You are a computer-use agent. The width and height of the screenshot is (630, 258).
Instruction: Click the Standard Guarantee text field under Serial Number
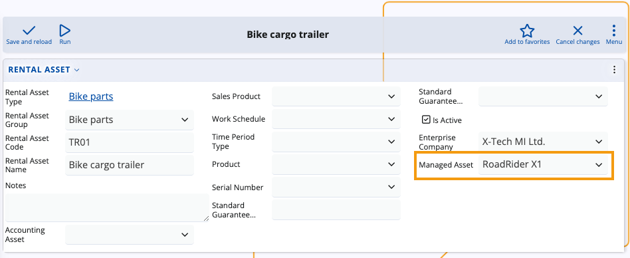click(x=336, y=209)
